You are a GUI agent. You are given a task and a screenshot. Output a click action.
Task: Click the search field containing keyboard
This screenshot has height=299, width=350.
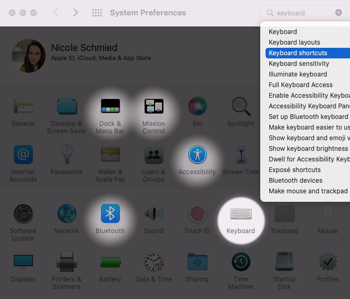click(x=304, y=13)
